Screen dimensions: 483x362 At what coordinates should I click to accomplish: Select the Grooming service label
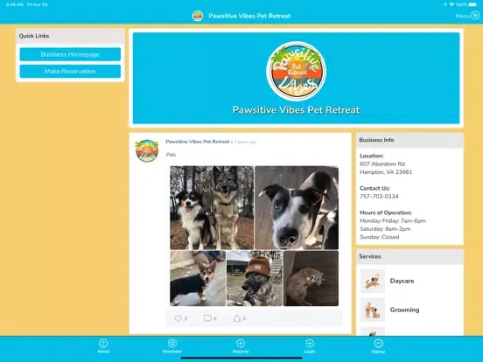pos(404,310)
